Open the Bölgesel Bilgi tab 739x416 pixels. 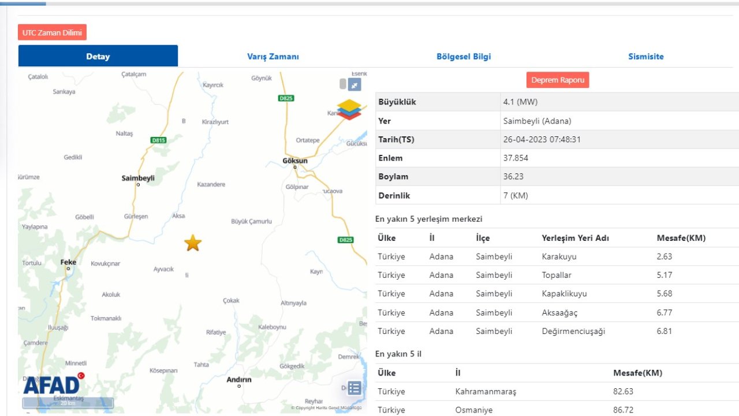click(x=464, y=57)
